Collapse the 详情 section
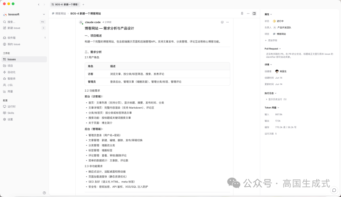This screenshot has height=197, width=341. [268, 65]
